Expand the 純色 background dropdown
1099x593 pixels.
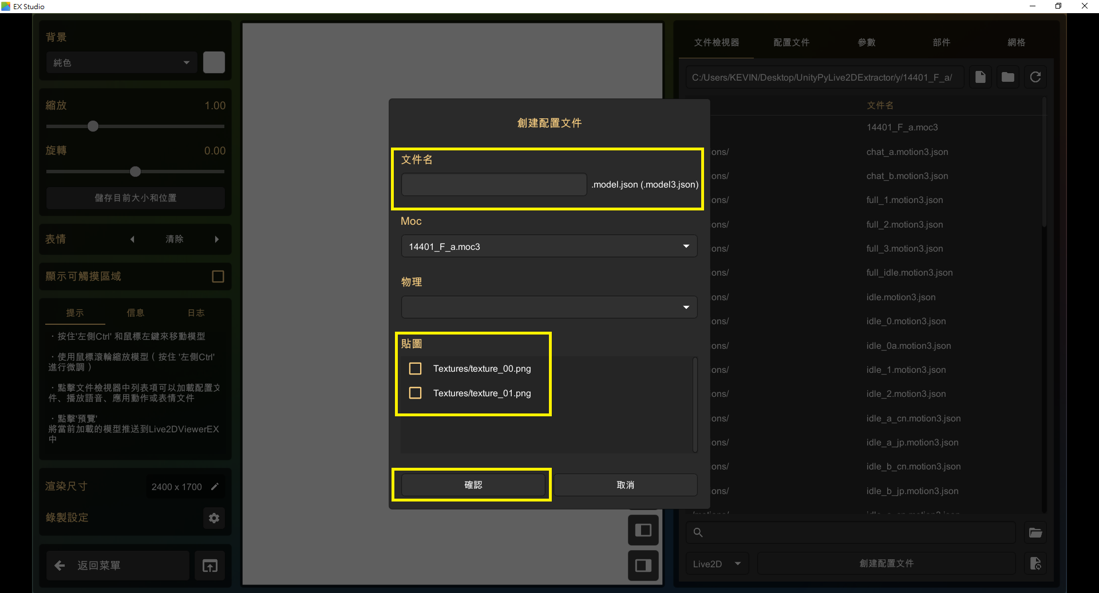121,62
